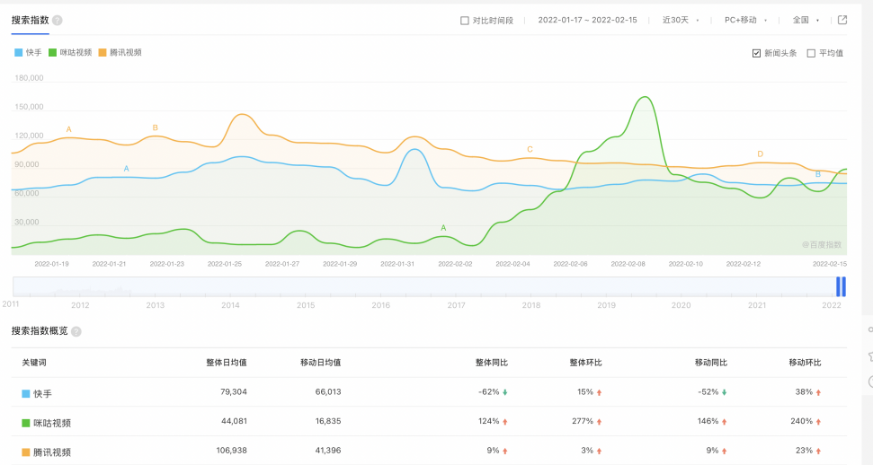
Task: Open the 近30天 time range dropdown
Action: 681,20
